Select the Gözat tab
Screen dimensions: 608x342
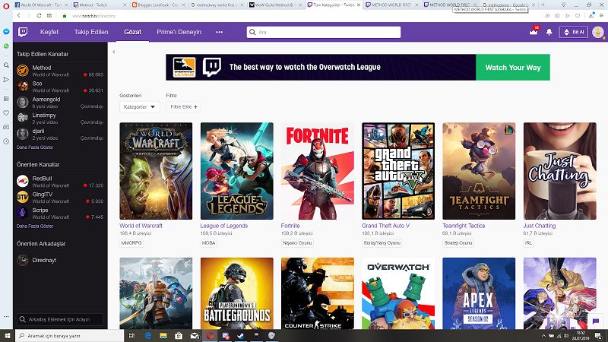(132, 32)
